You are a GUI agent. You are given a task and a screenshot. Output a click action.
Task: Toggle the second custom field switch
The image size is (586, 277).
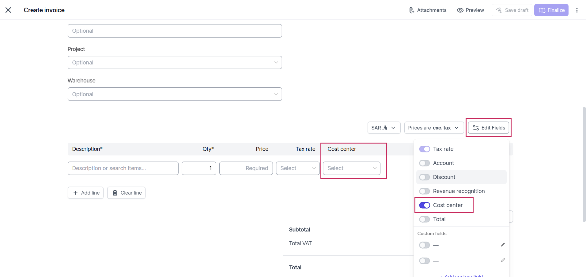click(x=425, y=261)
